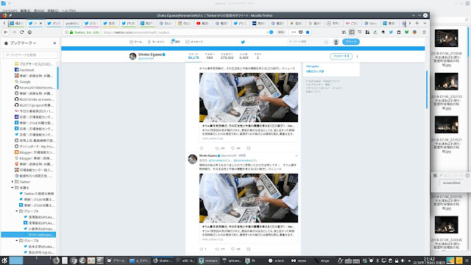Click the 80% zoom level indicator
The height and width of the screenshot is (265, 471).
[280, 32]
